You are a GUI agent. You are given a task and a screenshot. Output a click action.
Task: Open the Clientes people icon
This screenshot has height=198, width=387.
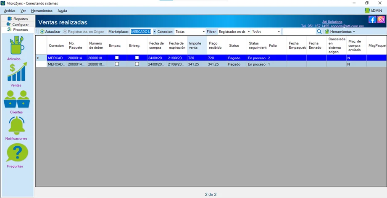pyautogui.click(x=17, y=99)
